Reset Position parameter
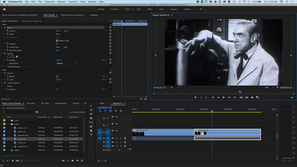 110,30
